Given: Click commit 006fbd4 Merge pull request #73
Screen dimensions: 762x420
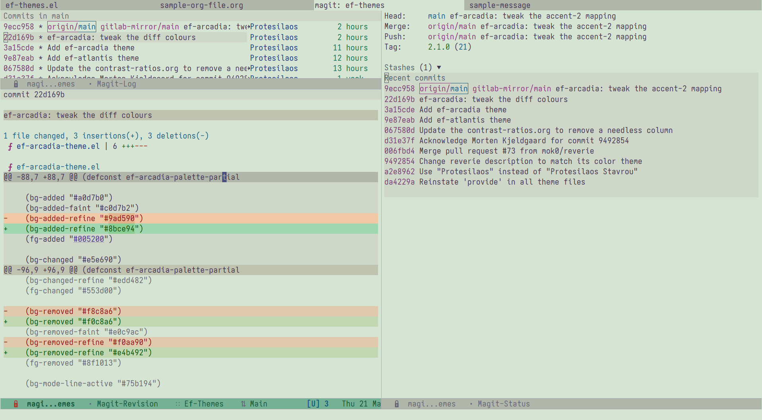Looking at the screenshot, I should (489, 151).
